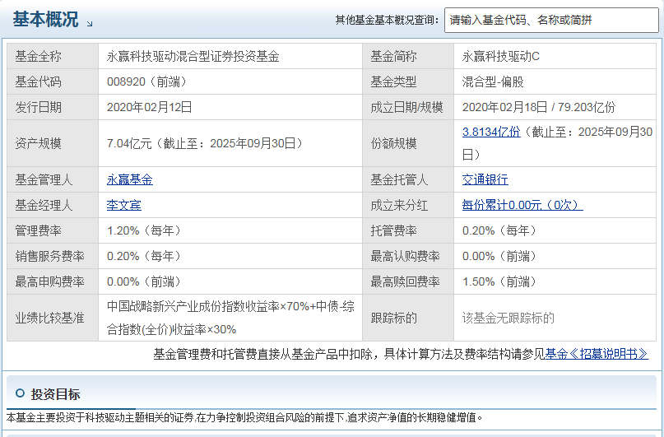Viewport: 664px width, 437px height.
Task: Click the 基金简称 label cell
Action: (x=408, y=56)
